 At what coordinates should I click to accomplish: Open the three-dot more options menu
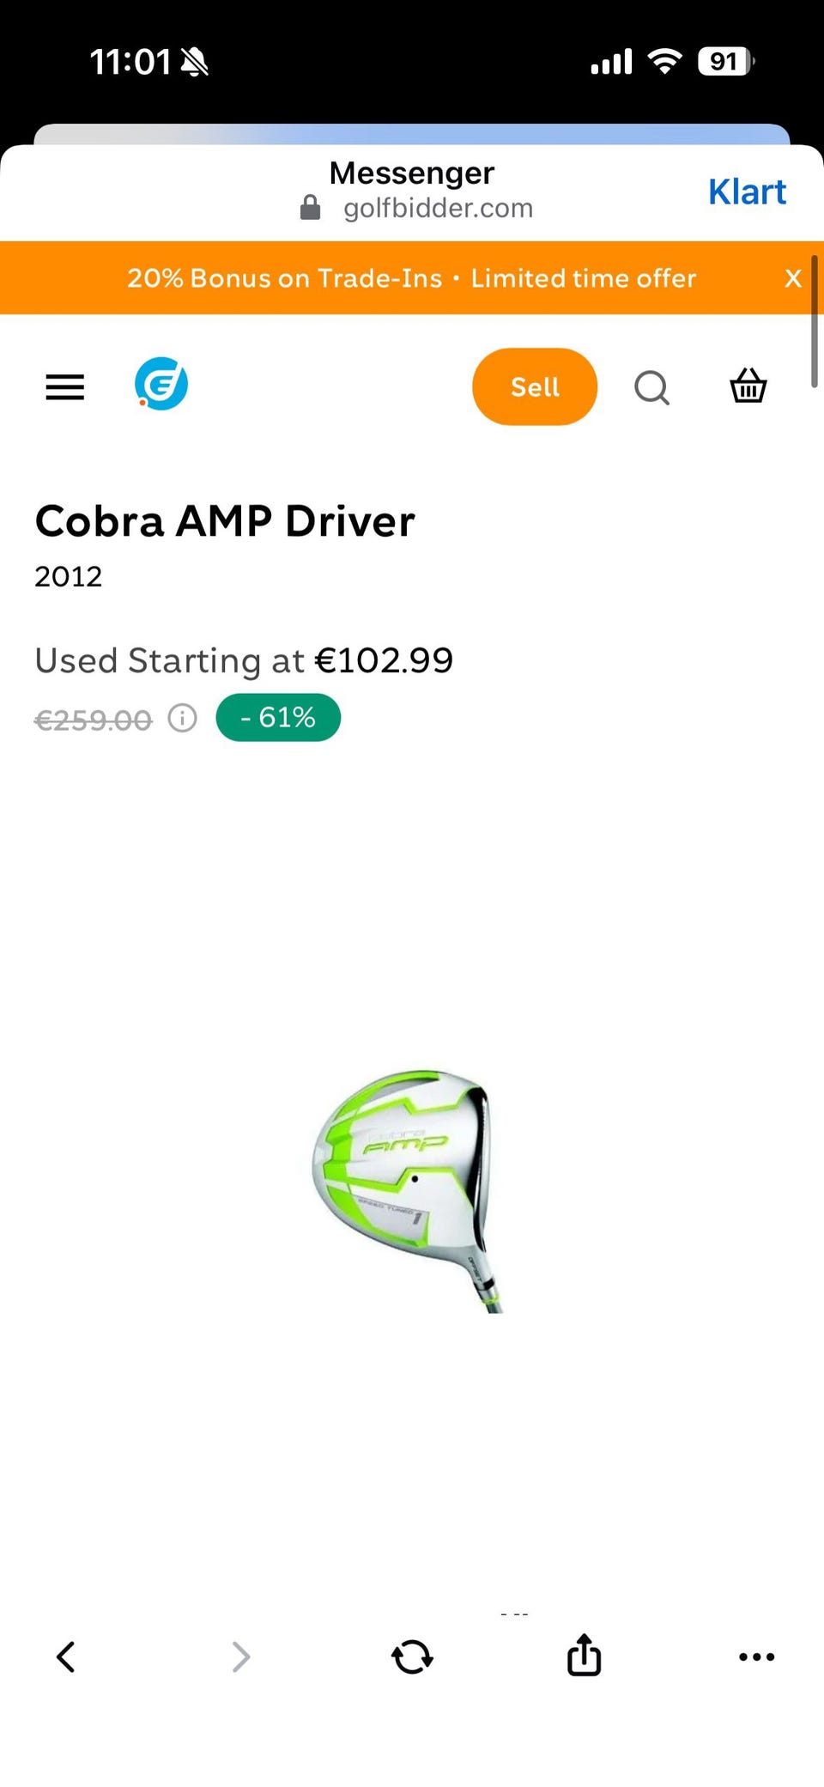pos(757,1656)
